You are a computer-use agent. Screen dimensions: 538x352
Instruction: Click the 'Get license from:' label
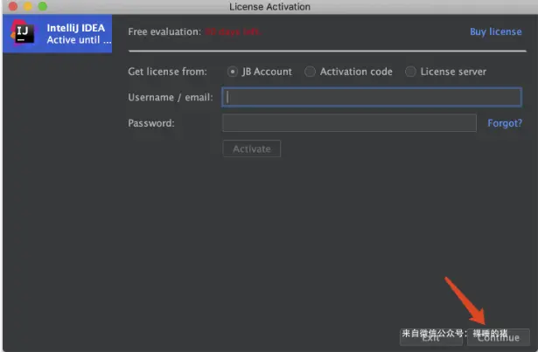[167, 72]
